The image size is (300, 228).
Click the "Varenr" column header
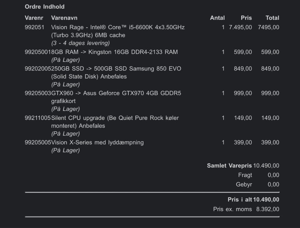pos(34,18)
